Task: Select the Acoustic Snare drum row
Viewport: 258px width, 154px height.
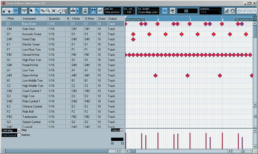Action: [32, 34]
